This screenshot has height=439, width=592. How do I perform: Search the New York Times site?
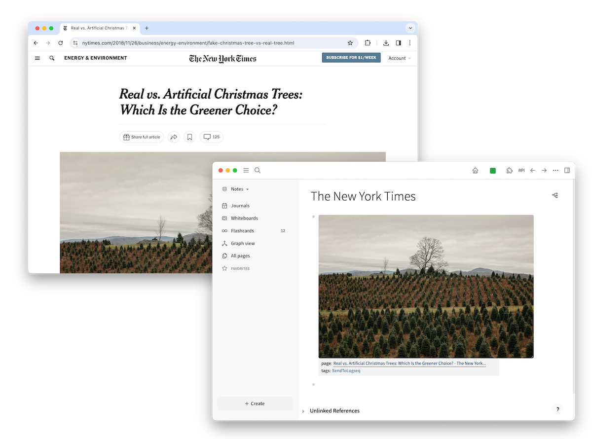click(x=52, y=58)
